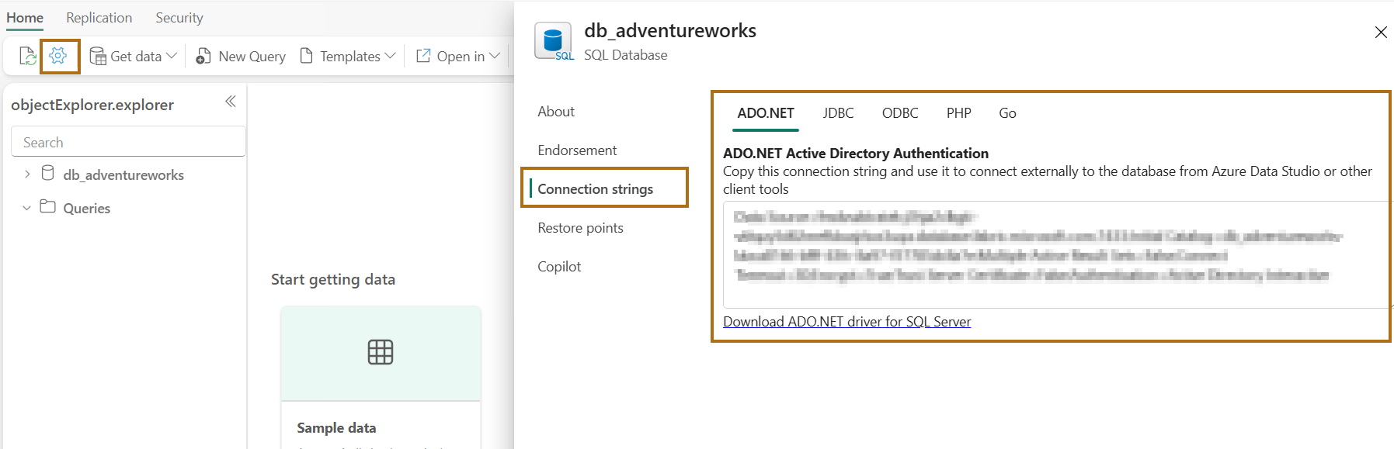
Task: Select the ODBC tab
Action: click(x=900, y=113)
